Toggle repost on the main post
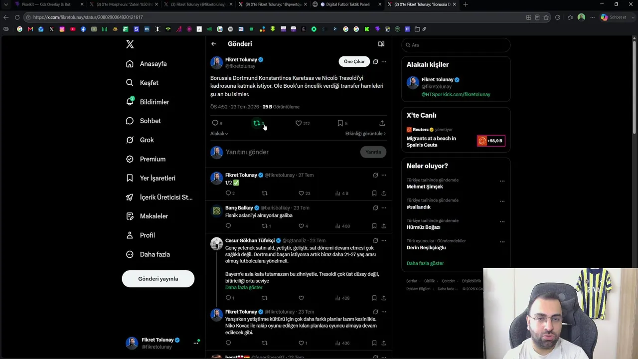 pyautogui.click(x=257, y=123)
